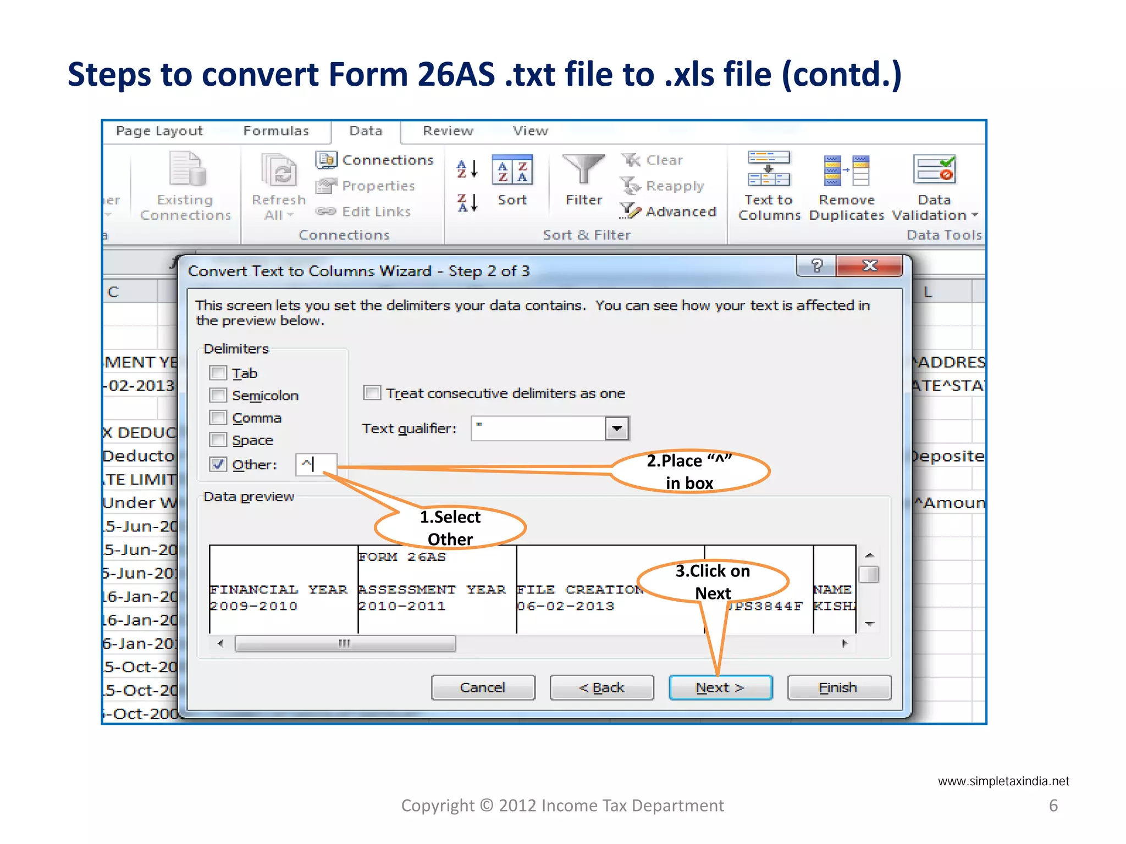
Task: Click the Refresh All icon
Action: (x=279, y=170)
